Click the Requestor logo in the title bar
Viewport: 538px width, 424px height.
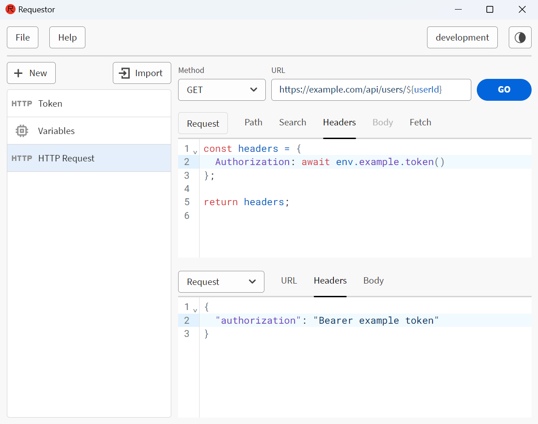click(x=10, y=9)
